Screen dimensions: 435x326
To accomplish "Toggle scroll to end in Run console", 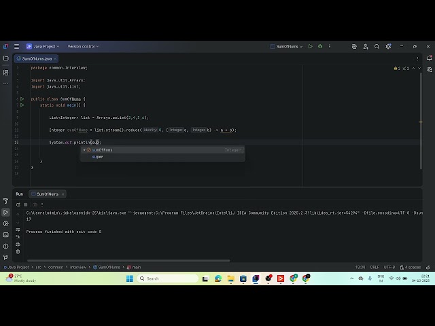I will click(18, 237).
